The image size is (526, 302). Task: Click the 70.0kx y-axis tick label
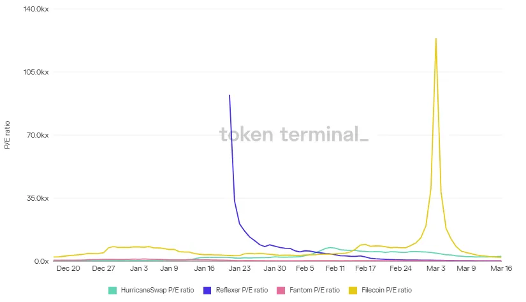click(38, 135)
